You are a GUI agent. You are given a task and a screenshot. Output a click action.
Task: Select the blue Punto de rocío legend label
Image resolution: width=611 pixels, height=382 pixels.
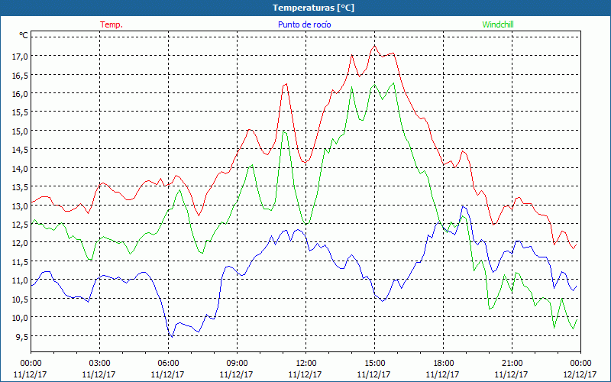pyautogui.click(x=304, y=24)
